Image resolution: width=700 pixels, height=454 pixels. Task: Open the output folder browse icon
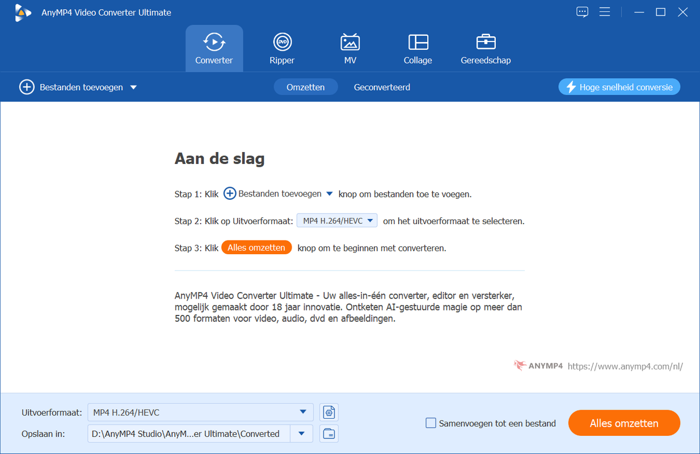[x=329, y=434]
